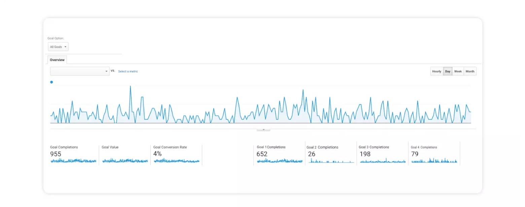The width and height of the screenshot is (525, 207).
Task: Click the tallest peak in the line chart
Action: click(130, 87)
